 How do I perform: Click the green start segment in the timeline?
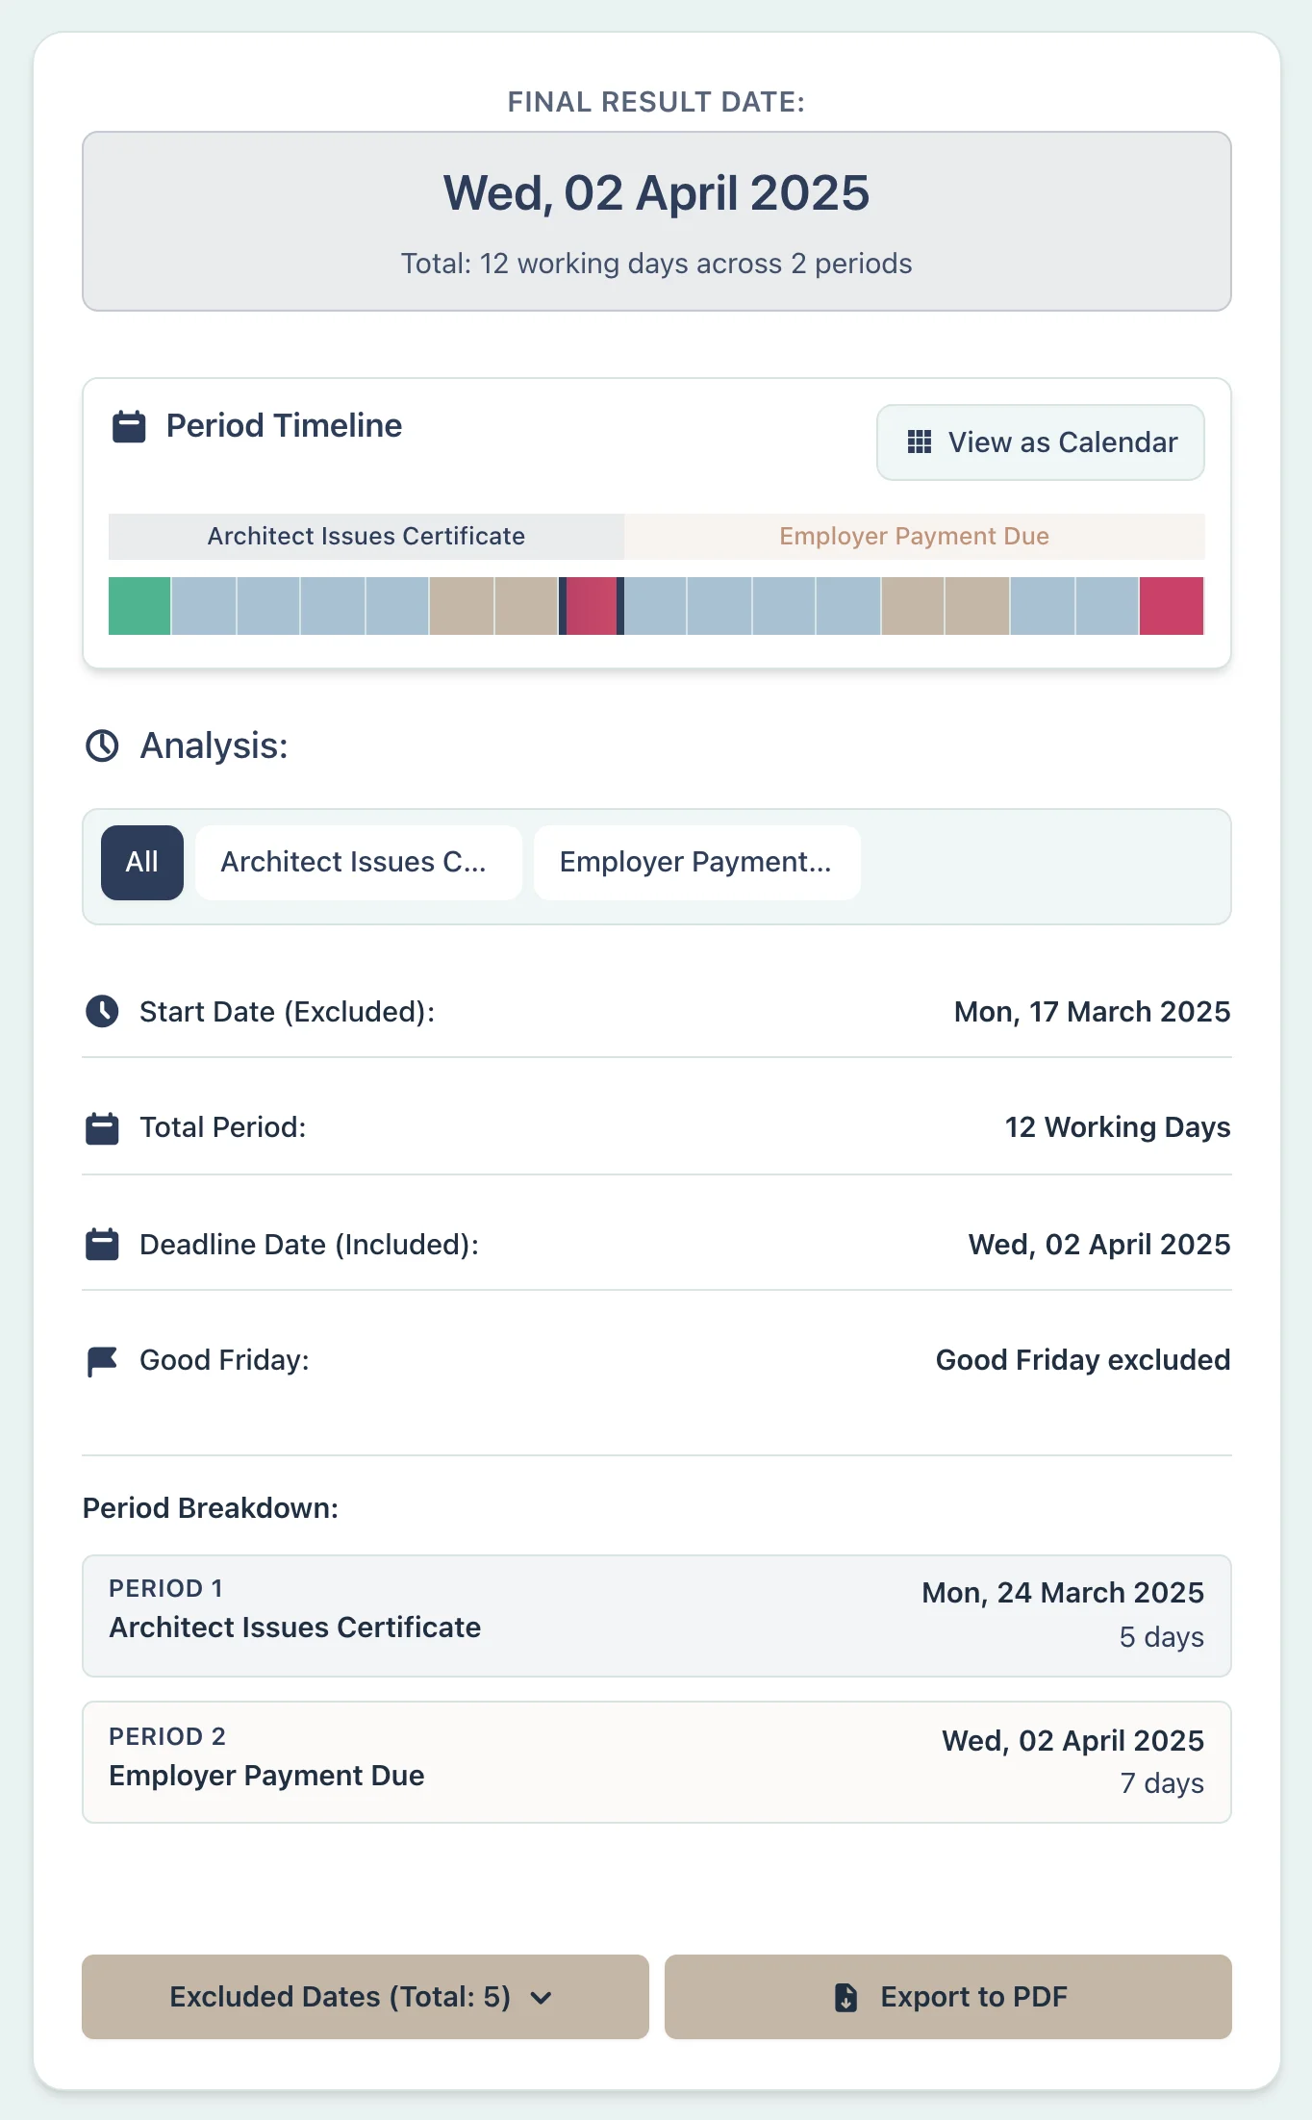(x=139, y=605)
